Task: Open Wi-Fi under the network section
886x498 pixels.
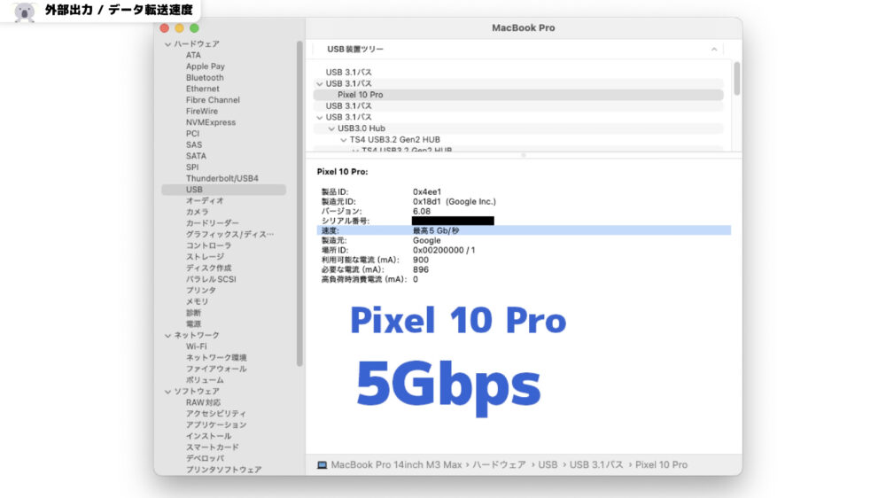Action: (x=197, y=346)
